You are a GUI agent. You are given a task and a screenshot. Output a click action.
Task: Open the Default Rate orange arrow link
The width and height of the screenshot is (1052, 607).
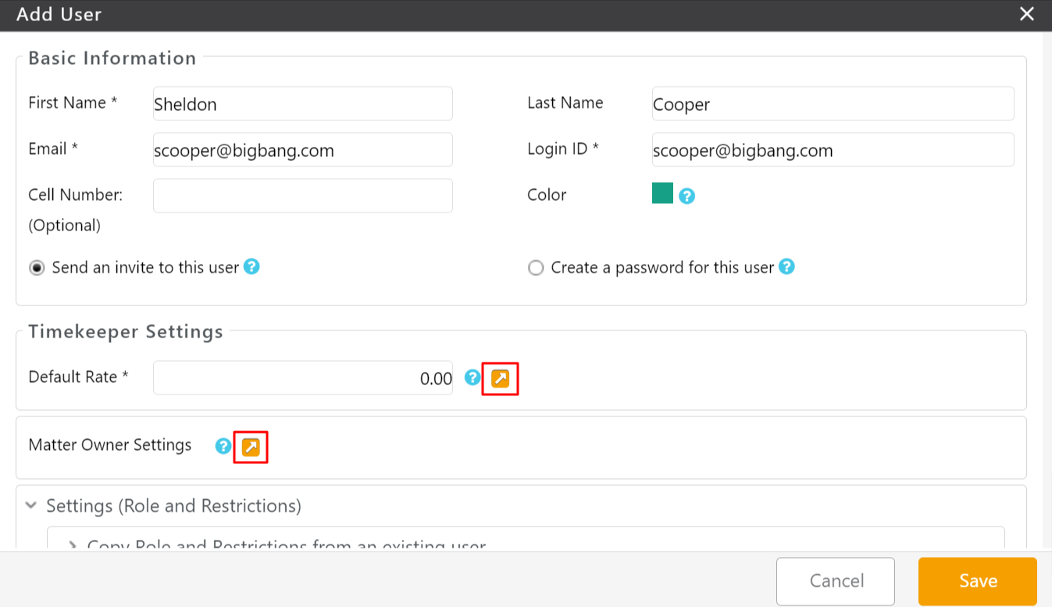click(x=500, y=379)
